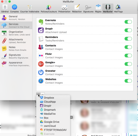Viewport: 138px width, 136px height.
Task: Toggle the Reminders service switch
Action: click(x=128, y=39)
